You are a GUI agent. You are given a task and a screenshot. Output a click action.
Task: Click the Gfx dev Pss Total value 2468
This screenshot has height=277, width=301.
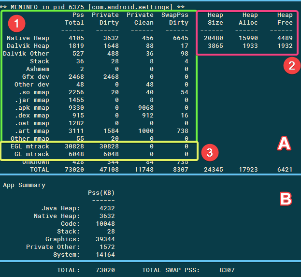(76, 77)
